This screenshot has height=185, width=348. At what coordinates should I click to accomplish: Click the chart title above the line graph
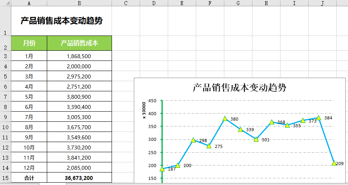click(x=240, y=88)
